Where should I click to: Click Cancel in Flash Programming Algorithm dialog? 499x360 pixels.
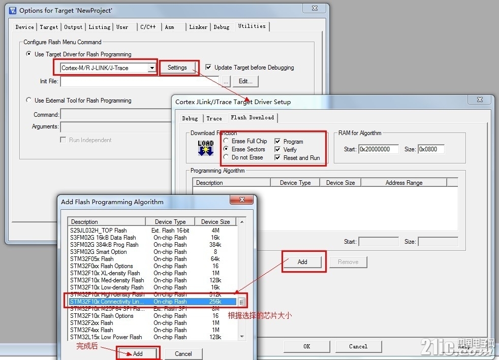point(183,353)
